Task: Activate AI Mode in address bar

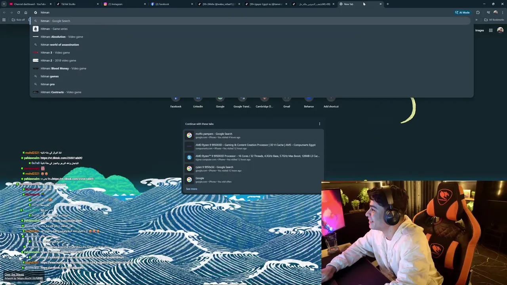Action: (x=462, y=12)
